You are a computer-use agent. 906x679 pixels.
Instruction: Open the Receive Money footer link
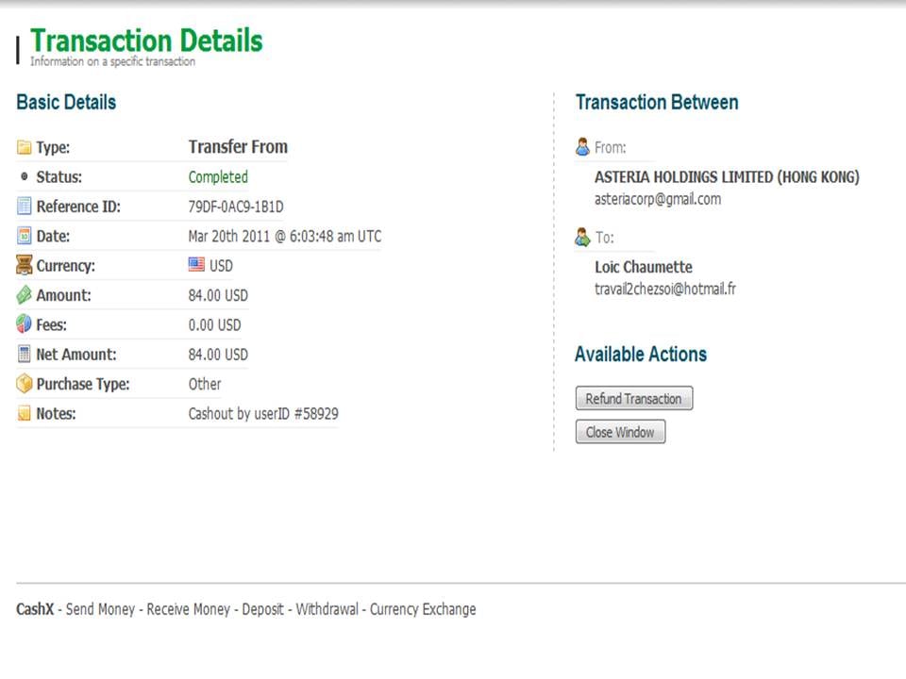tap(189, 609)
